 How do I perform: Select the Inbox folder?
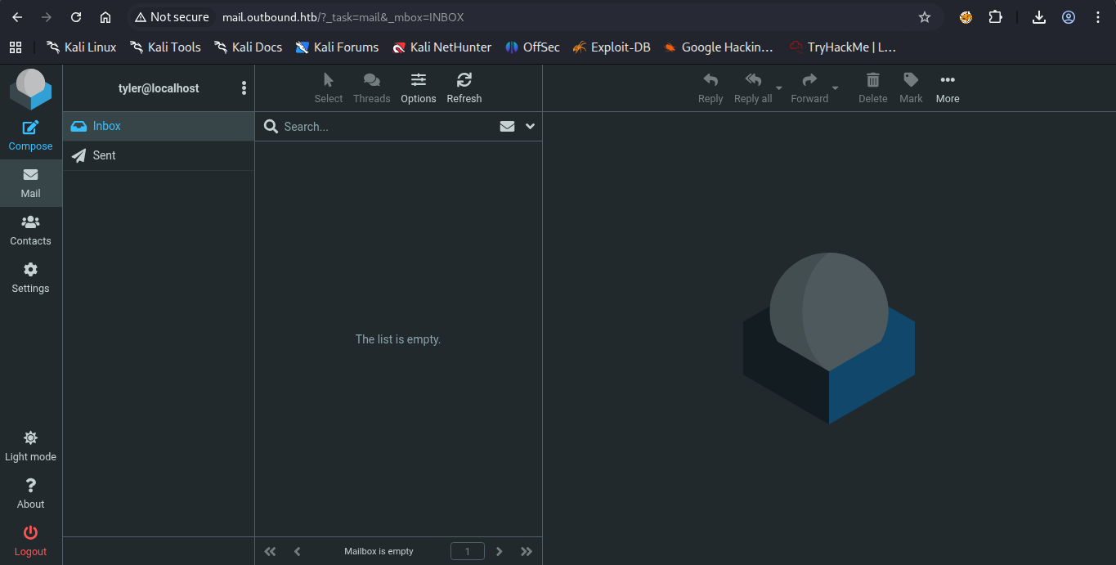(106, 126)
